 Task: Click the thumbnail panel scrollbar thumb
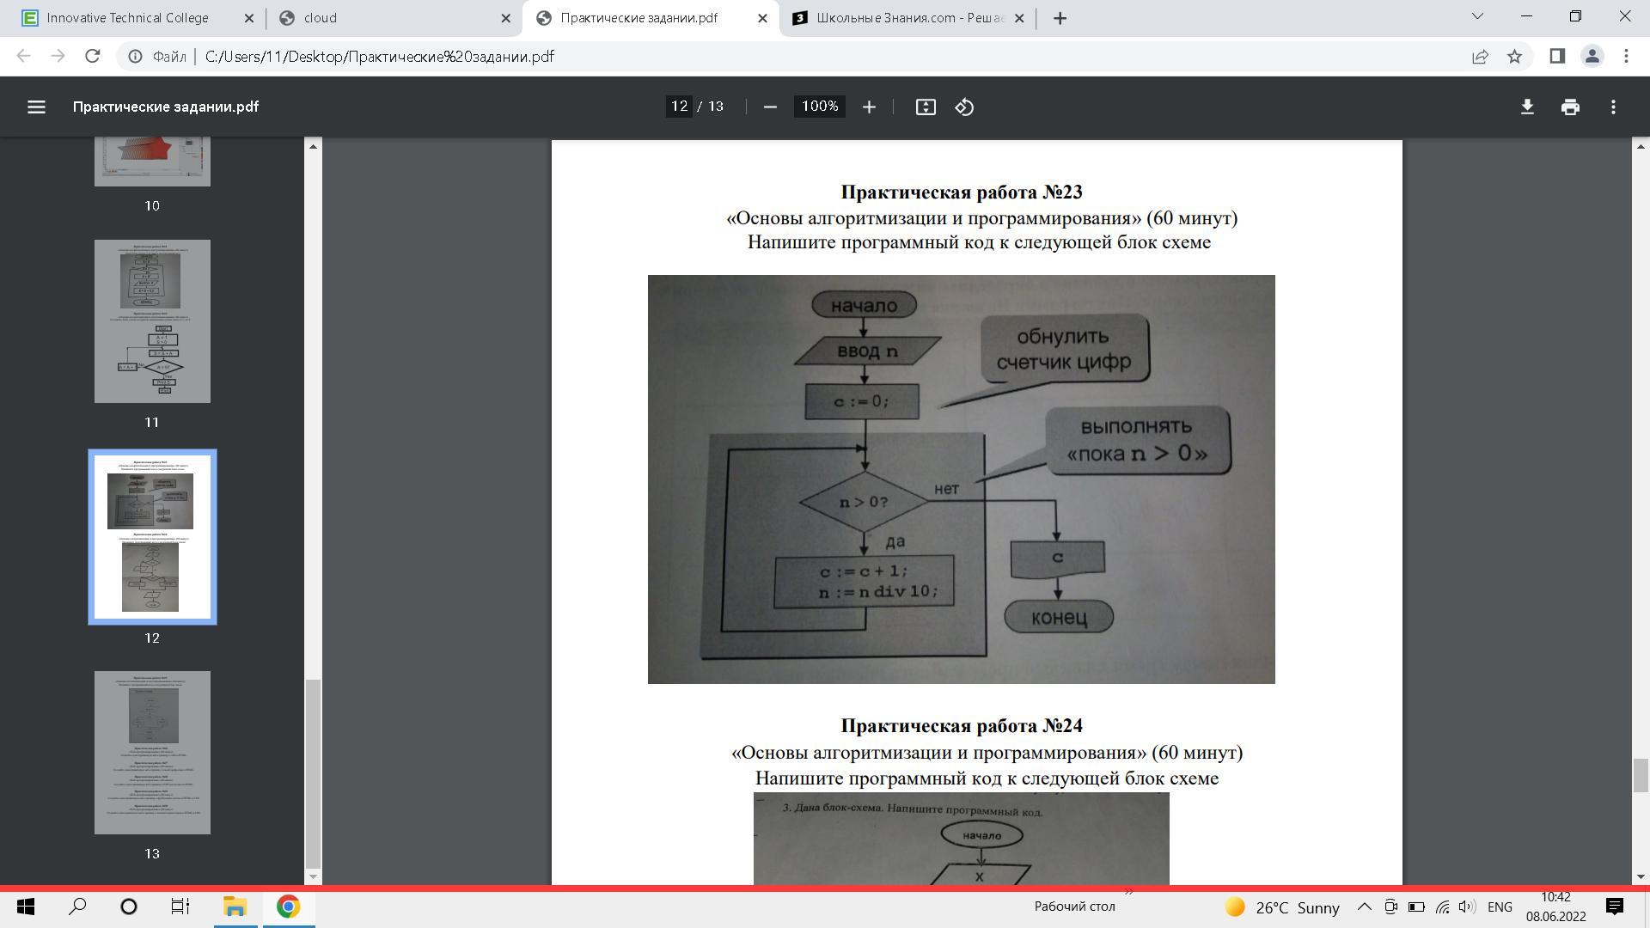point(313,773)
